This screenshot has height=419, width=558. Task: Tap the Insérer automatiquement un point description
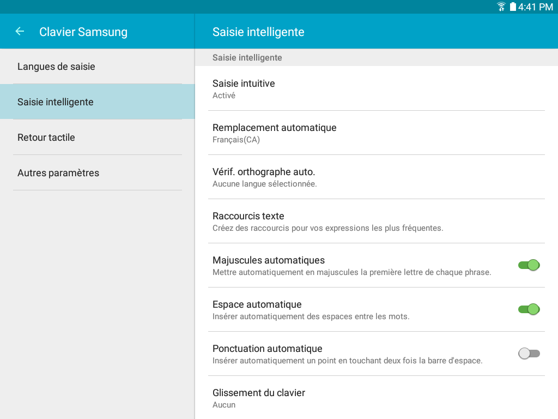(x=347, y=361)
